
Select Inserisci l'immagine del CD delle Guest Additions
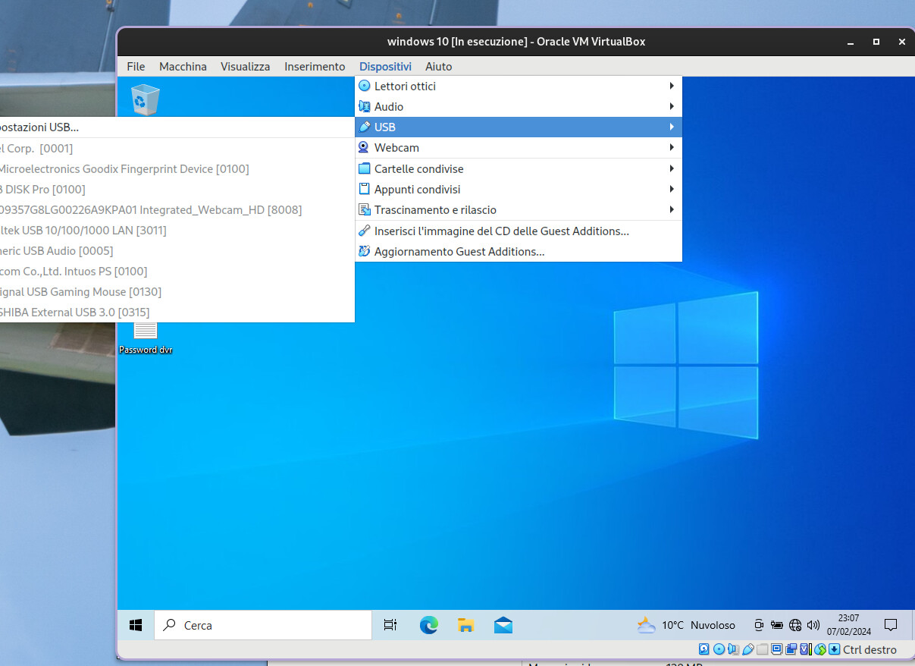point(502,231)
